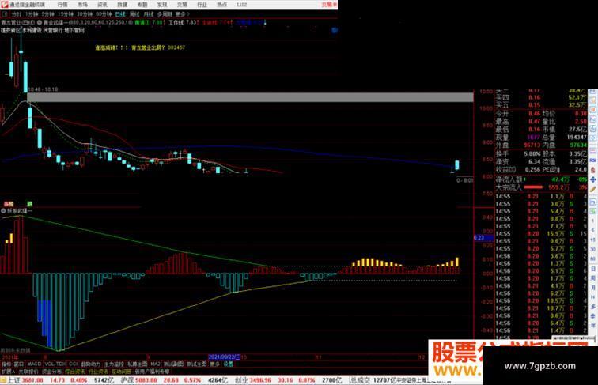
Task: Open the 热点 menu
Action: 221,5
